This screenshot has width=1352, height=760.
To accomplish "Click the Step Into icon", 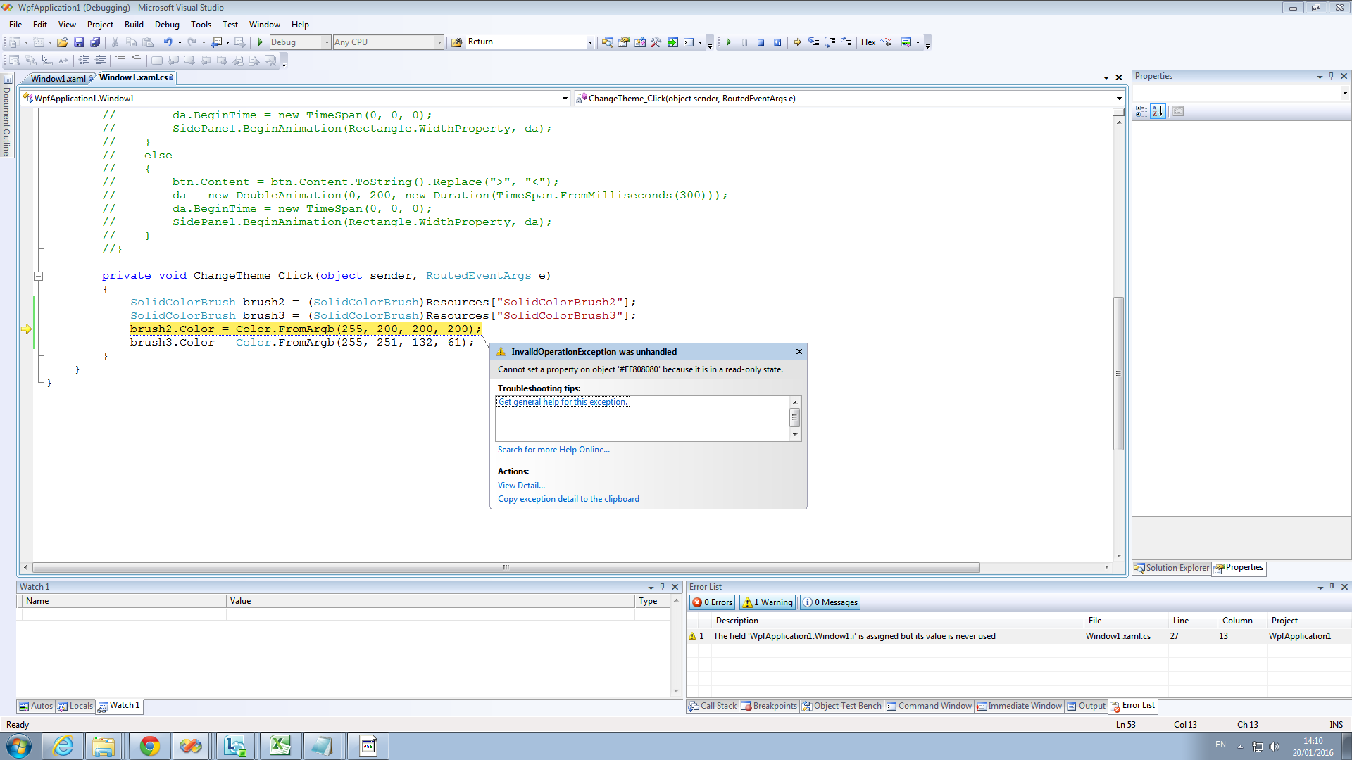I will pos(813,42).
